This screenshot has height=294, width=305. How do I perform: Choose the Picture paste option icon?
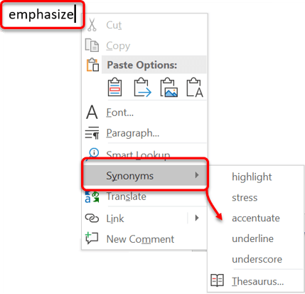[169, 87]
